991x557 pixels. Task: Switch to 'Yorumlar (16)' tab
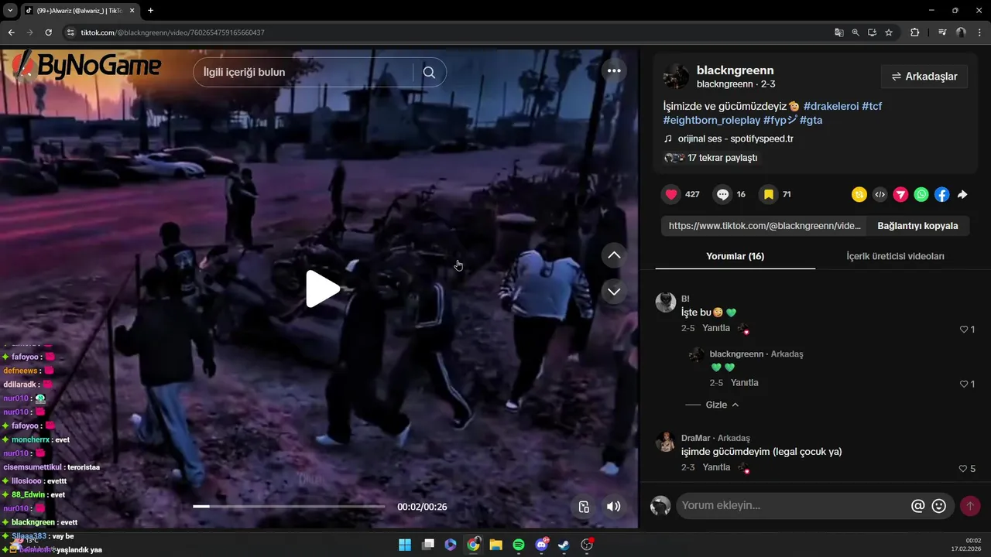pos(735,256)
